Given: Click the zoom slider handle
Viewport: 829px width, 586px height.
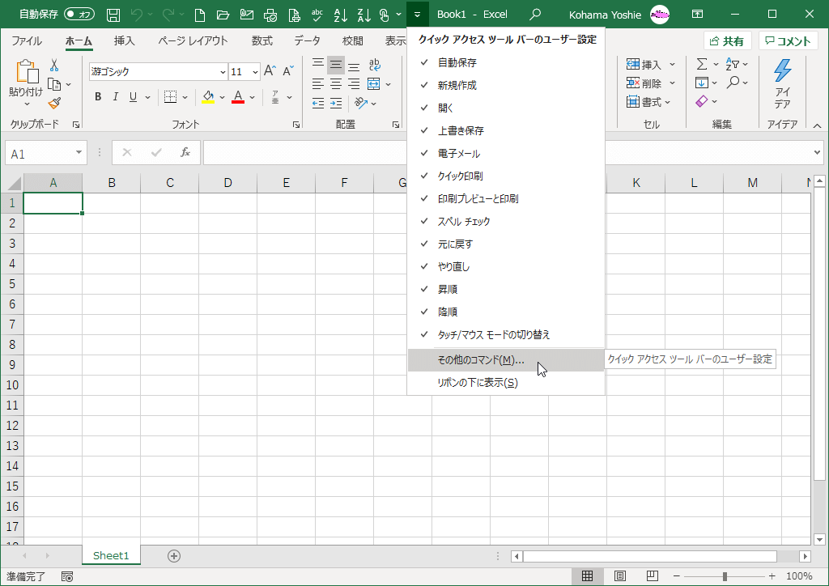Looking at the screenshot, I should pos(725,576).
